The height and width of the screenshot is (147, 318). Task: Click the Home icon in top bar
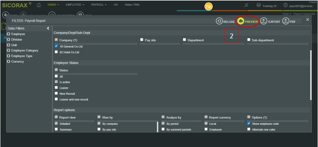[x=39, y=5]
